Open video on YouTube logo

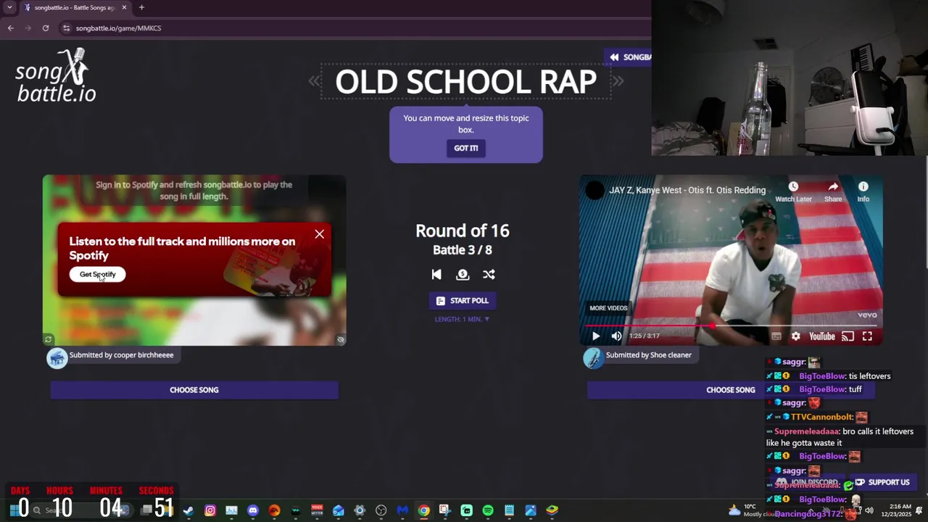821,336
